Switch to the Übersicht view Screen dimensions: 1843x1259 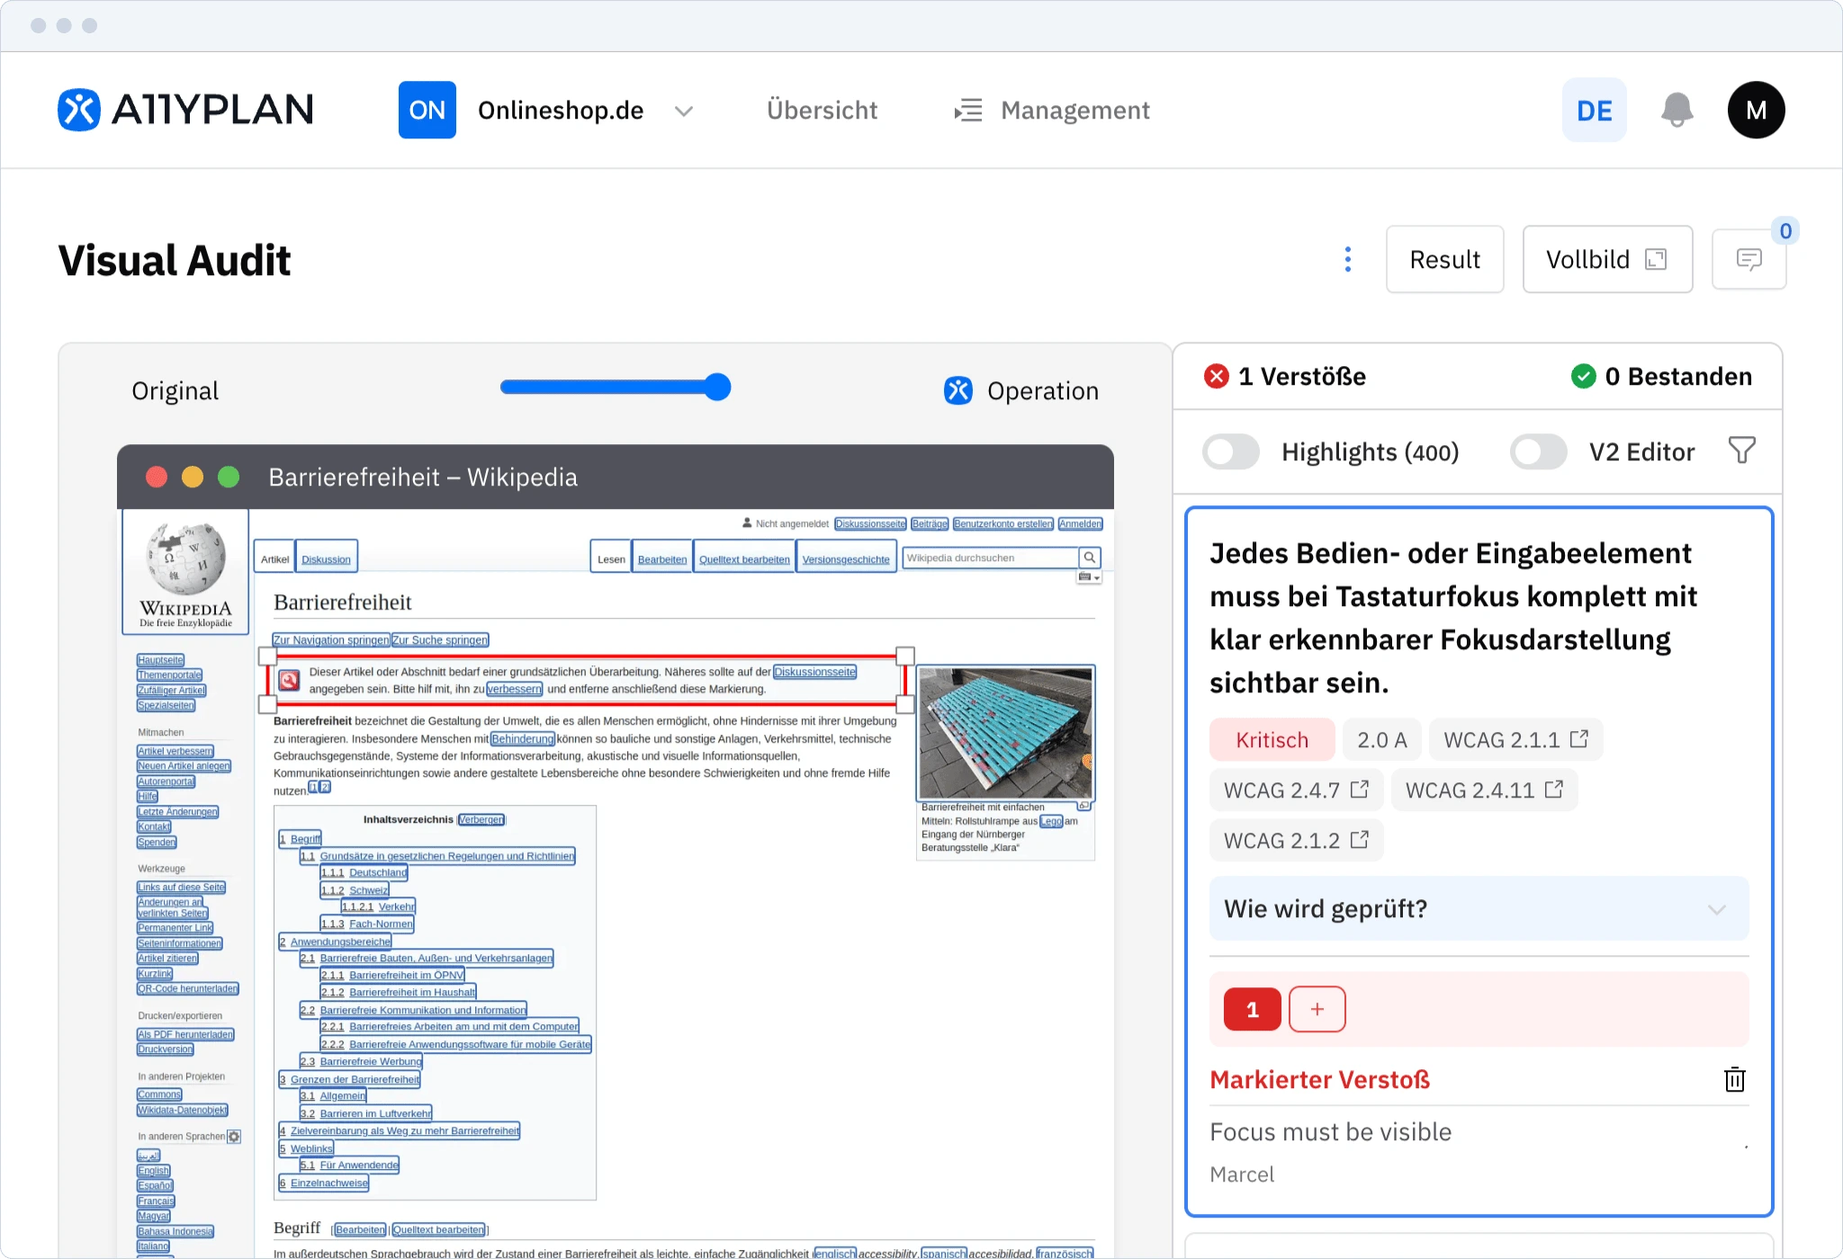[x=822, y=110]
